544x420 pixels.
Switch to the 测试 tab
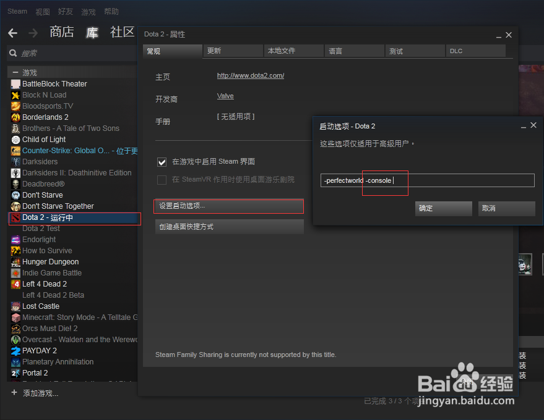(415, 51)
